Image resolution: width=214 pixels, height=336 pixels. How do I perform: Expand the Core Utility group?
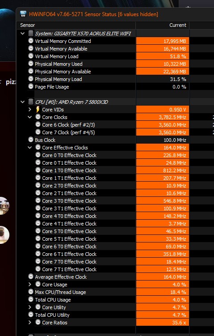[x=30, y=307]
